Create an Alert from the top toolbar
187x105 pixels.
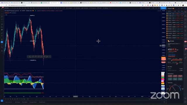pyautogui.click(x=100, y=8)
